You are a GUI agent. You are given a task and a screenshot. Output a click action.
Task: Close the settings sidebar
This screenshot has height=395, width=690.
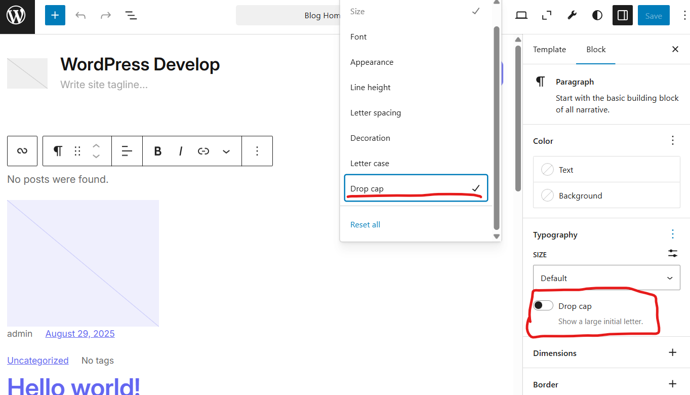pos(675,49)
